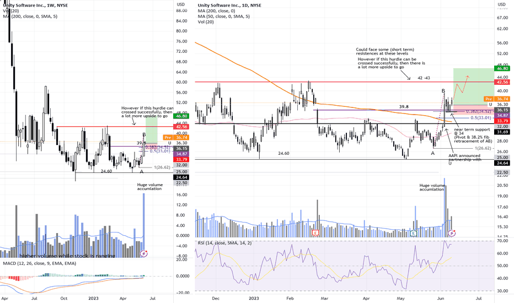The width and height of the screenshot is (514, 303).
Task: Select the green profit target zone on daily chart
Action: tap(473, 86)
